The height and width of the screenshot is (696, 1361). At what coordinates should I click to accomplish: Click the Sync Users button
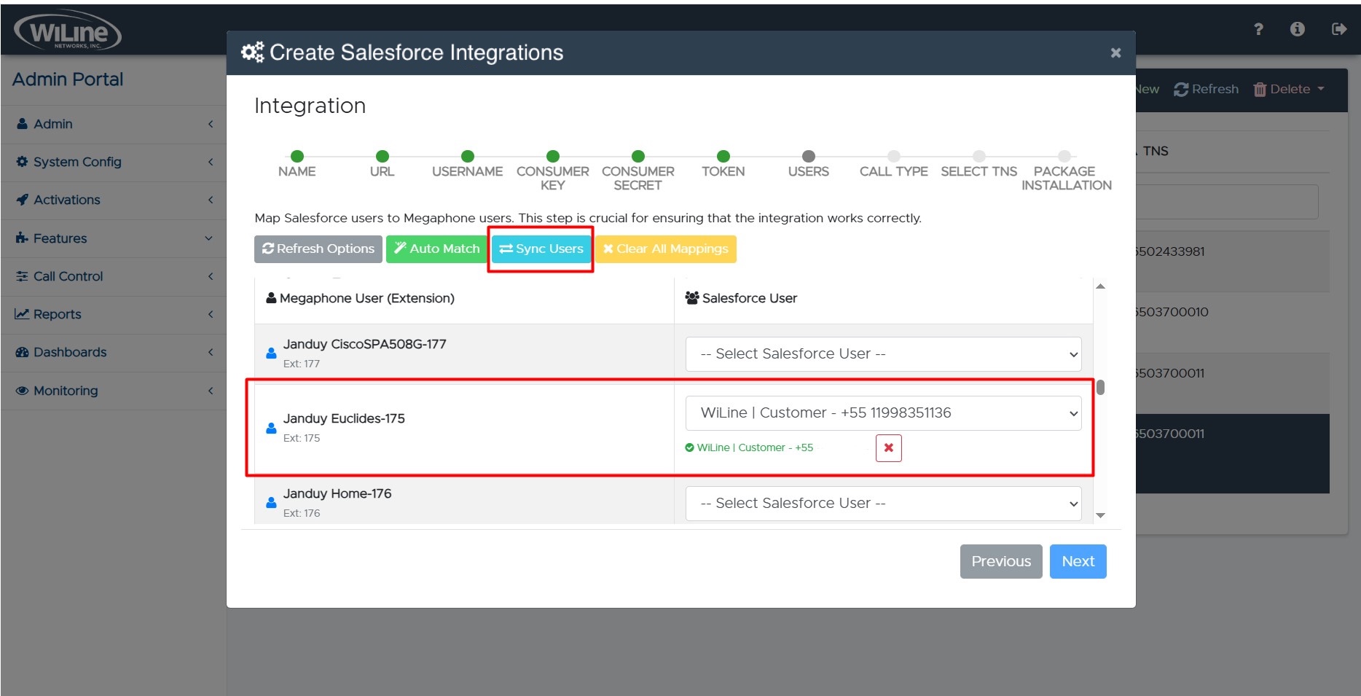point(541,249)
